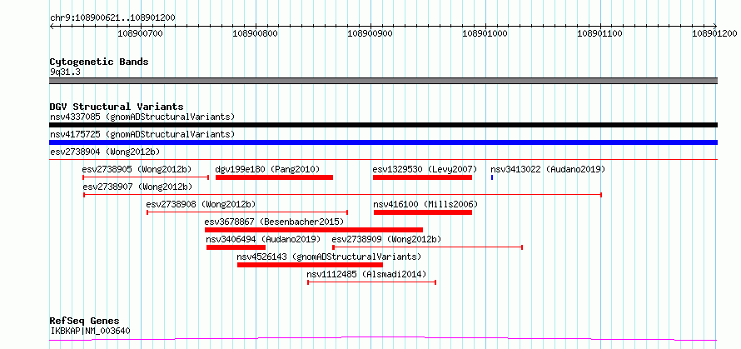Click the esv1329530 (Levy2007) label

pyautogui.click(x=425, y=169)
